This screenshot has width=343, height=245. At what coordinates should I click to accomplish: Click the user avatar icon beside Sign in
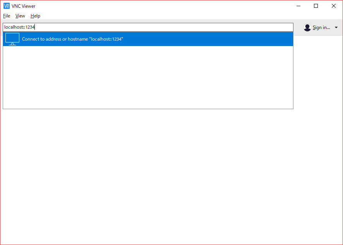tap(307, 27)
